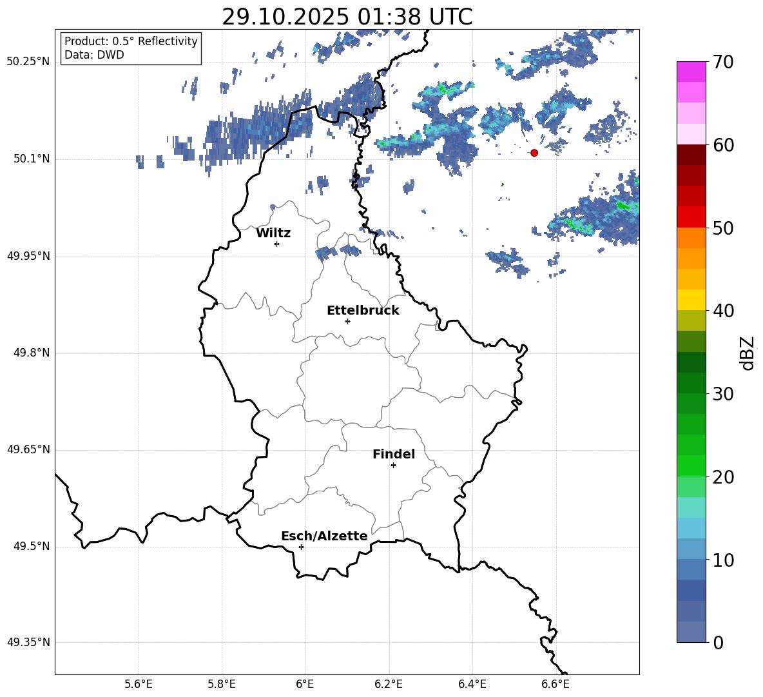Click the 50.1°N latitude label

coord(32,159)
